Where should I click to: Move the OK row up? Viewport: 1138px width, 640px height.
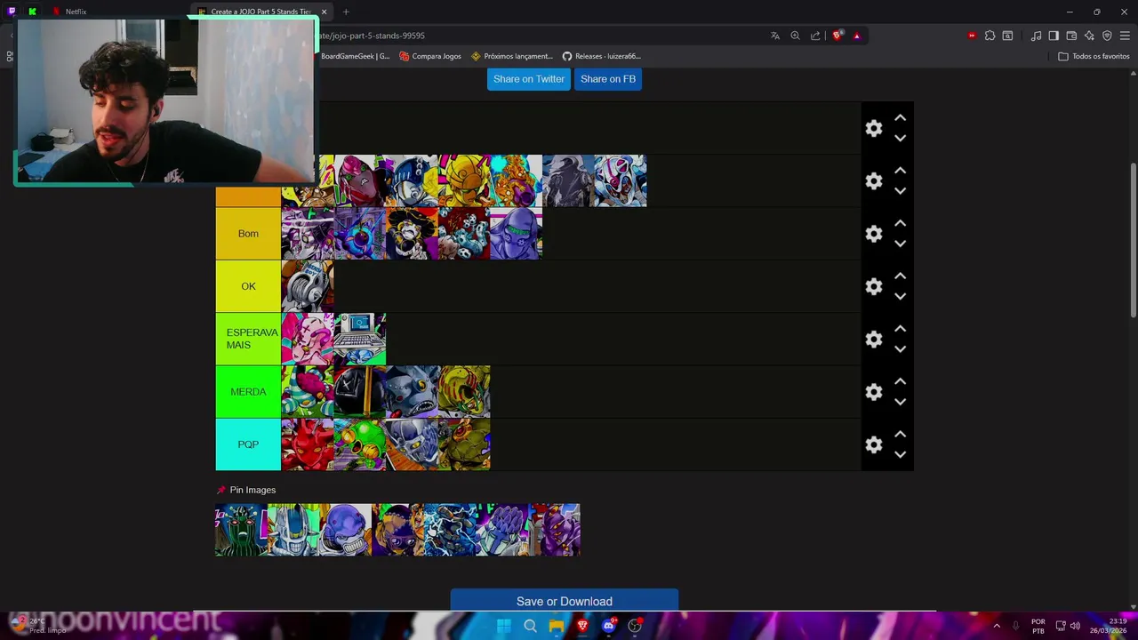(900, 276)
